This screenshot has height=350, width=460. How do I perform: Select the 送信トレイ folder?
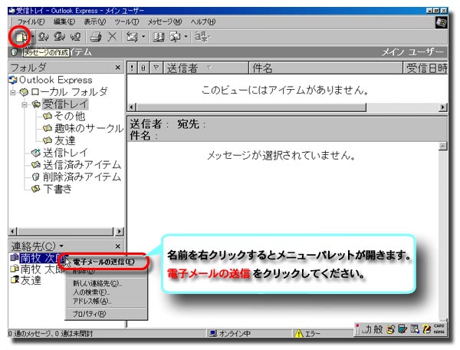click(x=65, y=153)
